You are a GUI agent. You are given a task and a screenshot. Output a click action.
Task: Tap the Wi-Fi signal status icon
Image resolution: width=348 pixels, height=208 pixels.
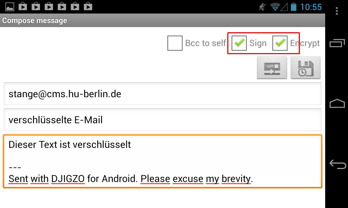(x=275, y=7)
